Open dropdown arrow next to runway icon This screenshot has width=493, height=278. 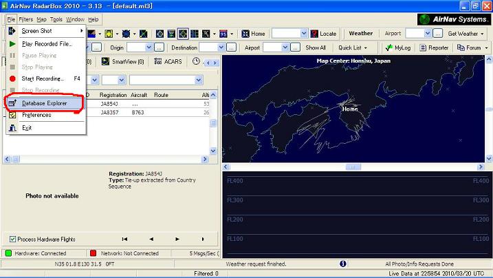214,34
